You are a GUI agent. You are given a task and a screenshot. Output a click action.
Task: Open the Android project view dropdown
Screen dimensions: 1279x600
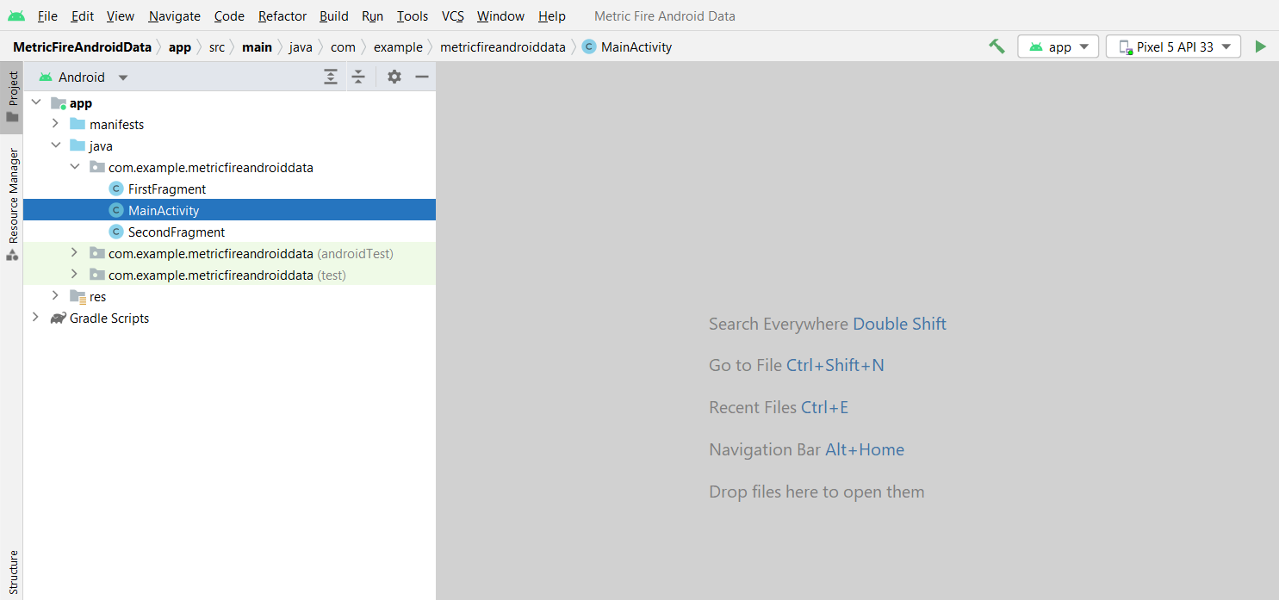[84, 77]
